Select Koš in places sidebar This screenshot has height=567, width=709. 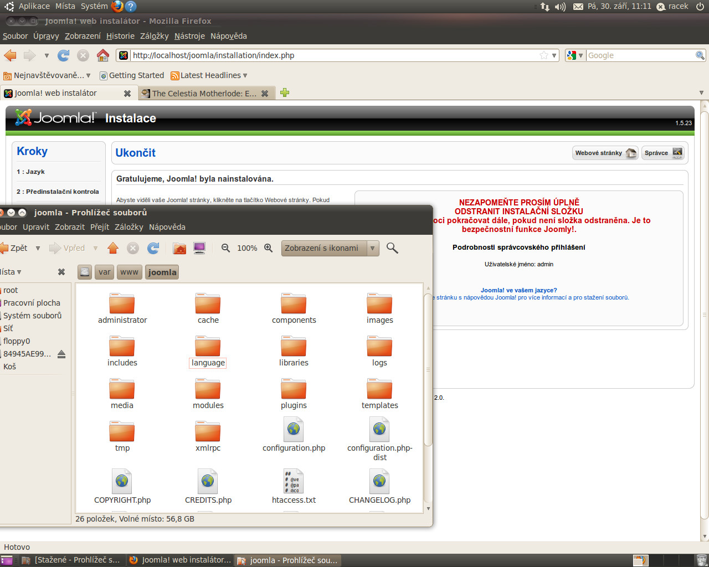(x=9, y=367)
